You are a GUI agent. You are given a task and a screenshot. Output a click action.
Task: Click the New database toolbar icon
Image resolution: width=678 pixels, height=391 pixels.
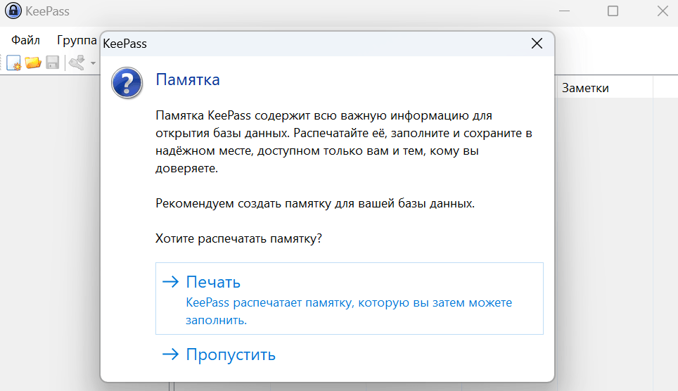point(14,63)
